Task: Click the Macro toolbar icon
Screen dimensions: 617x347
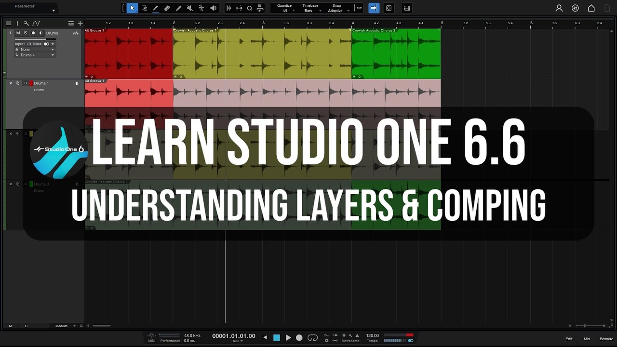Action: click(260, 8)
